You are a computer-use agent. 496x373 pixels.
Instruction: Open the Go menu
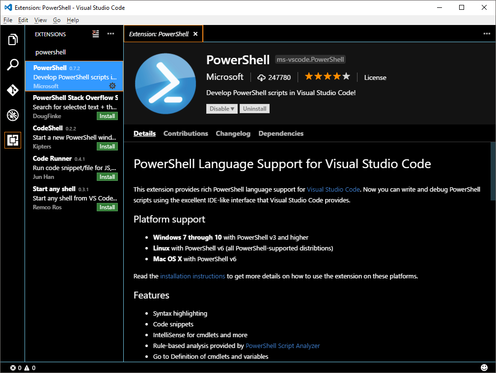(x=56, y=20)
